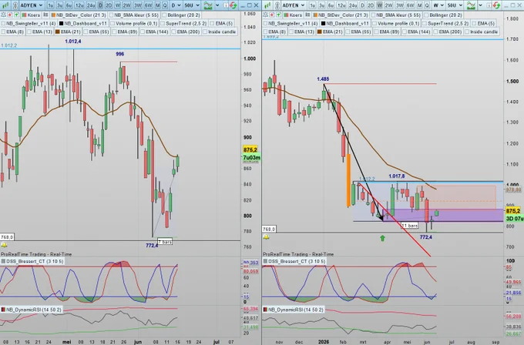Expand arrow next to indicator wizard, left chart
The width and height of the screenshot is (524, 345).
(x=217, y=5)
